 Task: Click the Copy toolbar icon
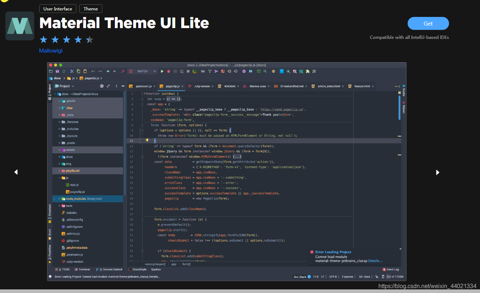78,71
